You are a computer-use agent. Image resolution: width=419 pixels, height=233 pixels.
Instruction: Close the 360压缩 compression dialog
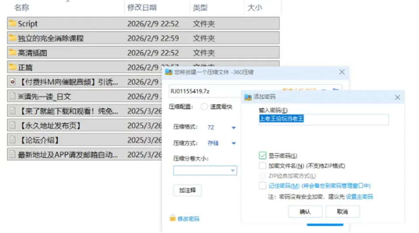342,72
